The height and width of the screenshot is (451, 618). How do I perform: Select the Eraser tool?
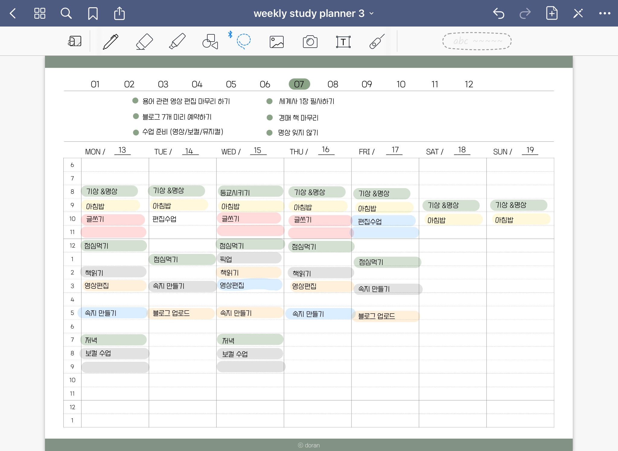(144, 41)
